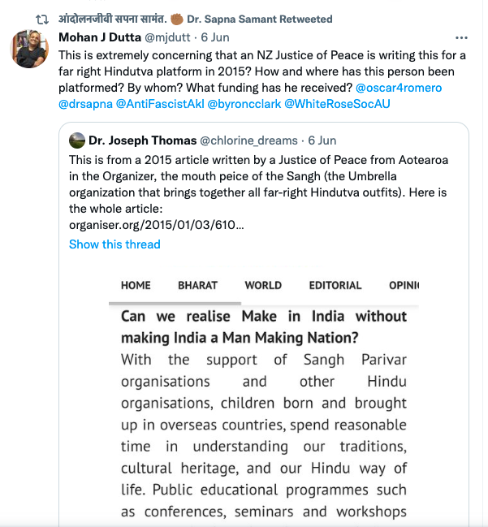Select the HOME tab in the article screenshot
Image resolution: width=488 pixels, height=527 pixels.
coord(136,285)
